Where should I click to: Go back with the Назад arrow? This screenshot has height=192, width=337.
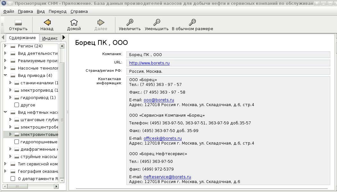coord(47,22)
